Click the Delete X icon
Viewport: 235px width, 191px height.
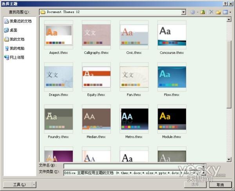coord(211,12)
